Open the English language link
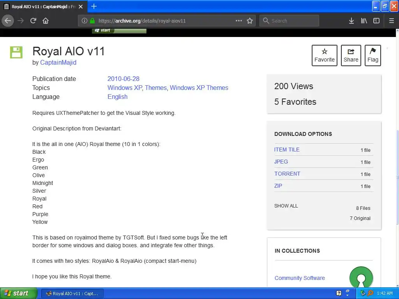Viewport: 399px width, 299px height. click(117, 97)
